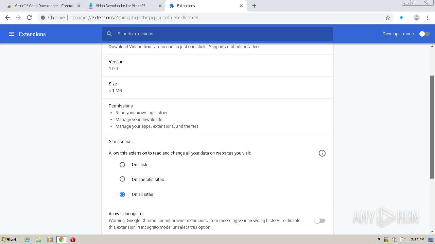Click Read your browsing history permission

click(x=141, y=113)
